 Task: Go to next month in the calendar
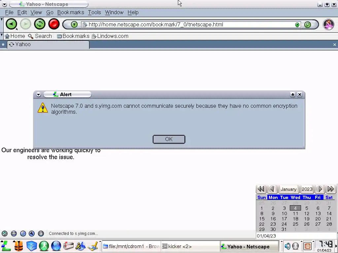320,189
